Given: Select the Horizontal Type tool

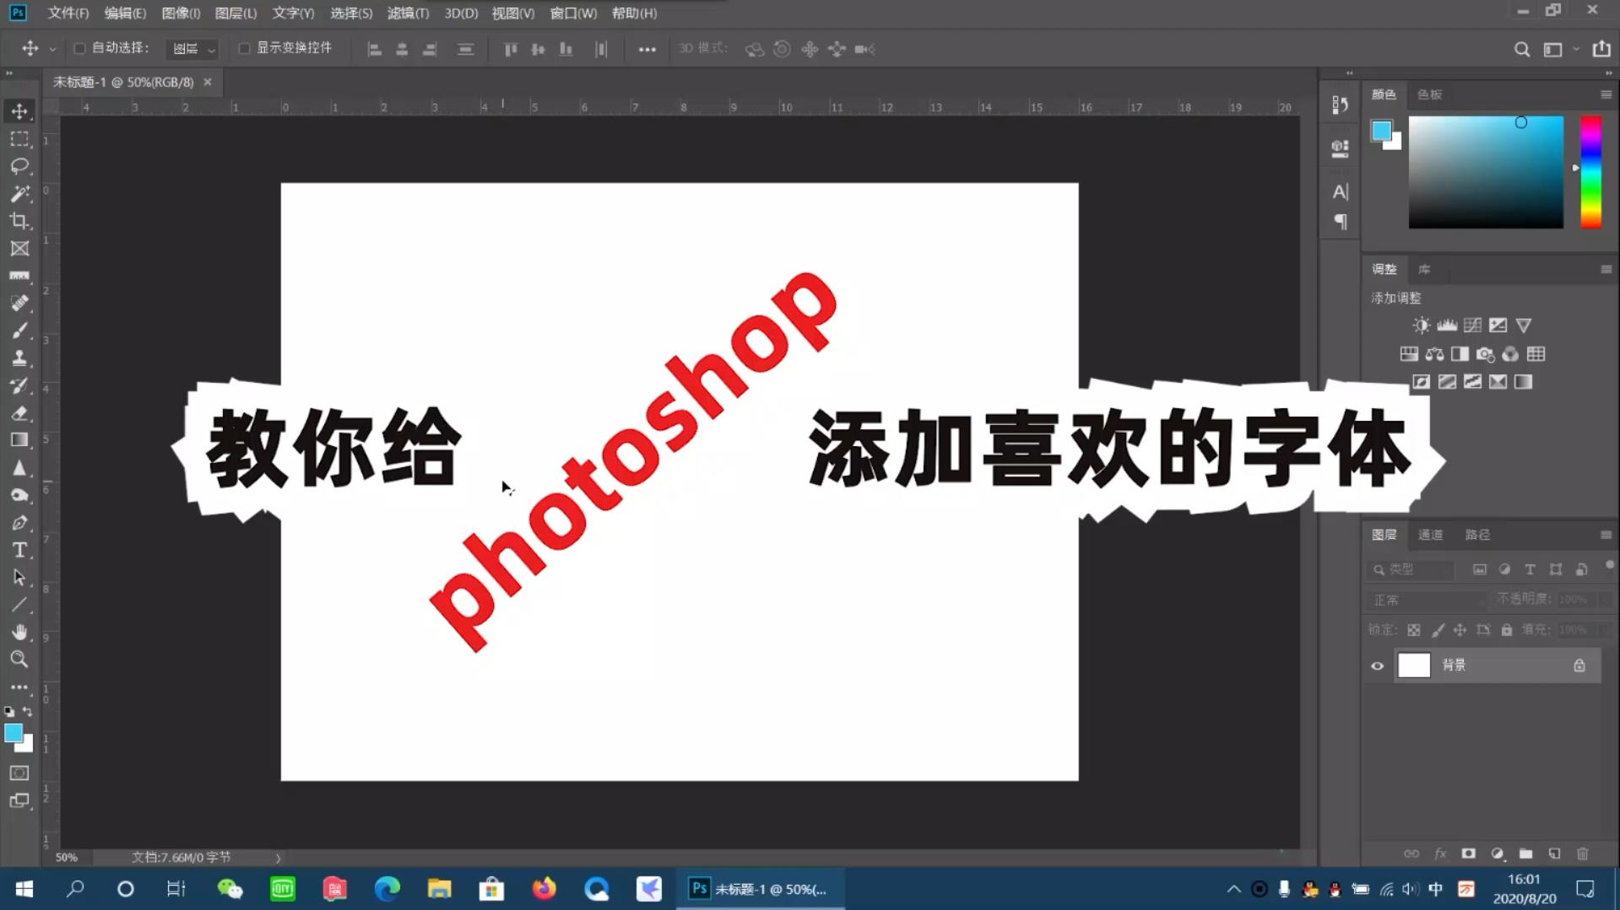Looking at the screenshot, I should [19, 550].
